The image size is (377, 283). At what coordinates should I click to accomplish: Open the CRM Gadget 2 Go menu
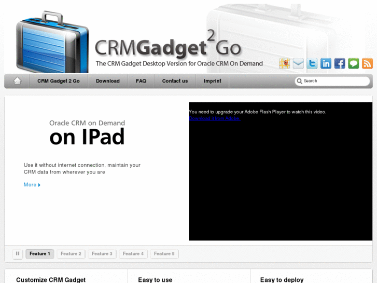click(x=59, y=81)
